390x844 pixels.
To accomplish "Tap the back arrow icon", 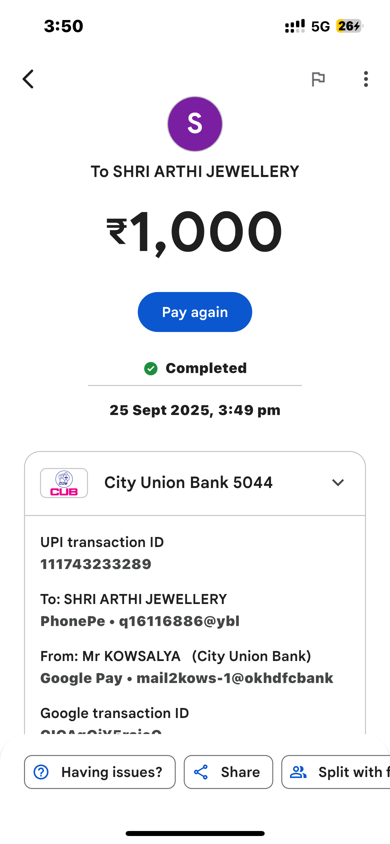I will [x=28, y=79].
